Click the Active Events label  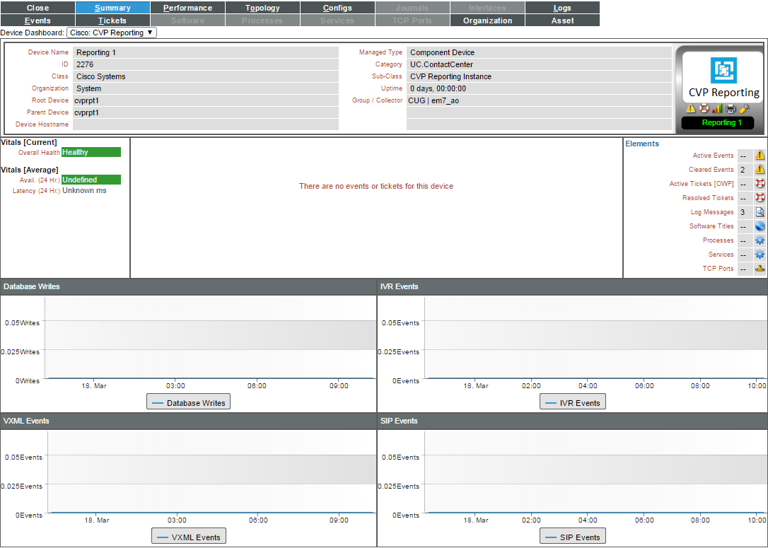click(713, 156)
